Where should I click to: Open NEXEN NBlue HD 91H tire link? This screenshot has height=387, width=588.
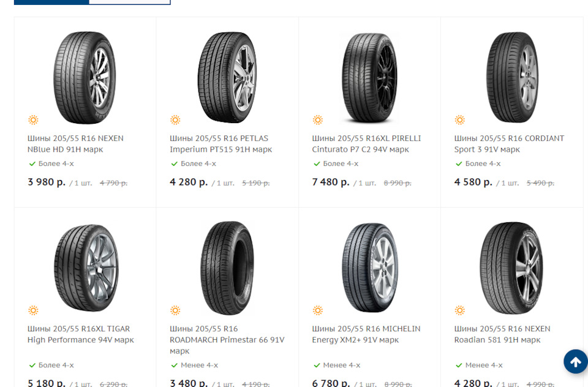pos(75,144)
